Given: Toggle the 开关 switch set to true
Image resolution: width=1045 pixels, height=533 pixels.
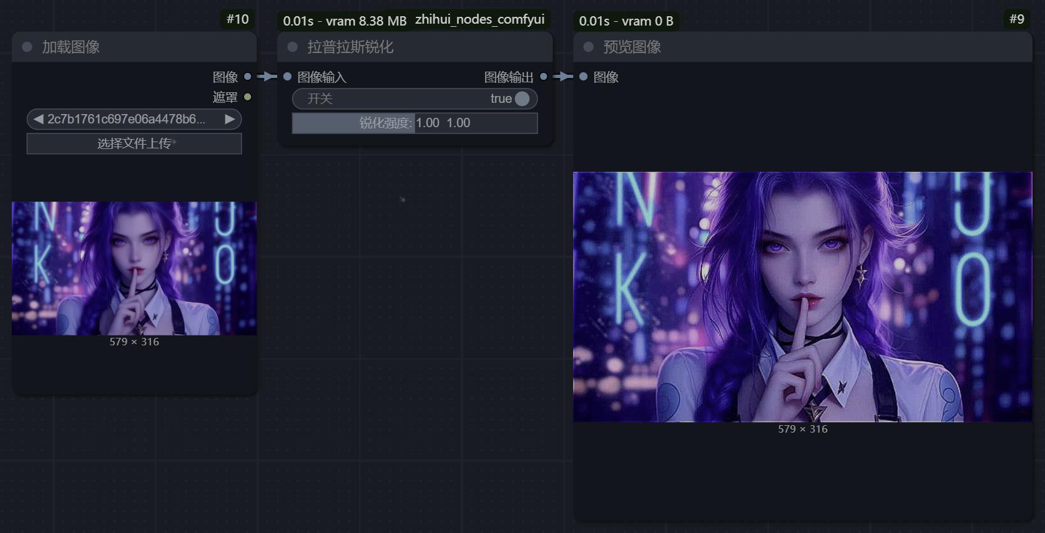Looking at the screenshot, I should pyautogui.click(x=415, y=98).
